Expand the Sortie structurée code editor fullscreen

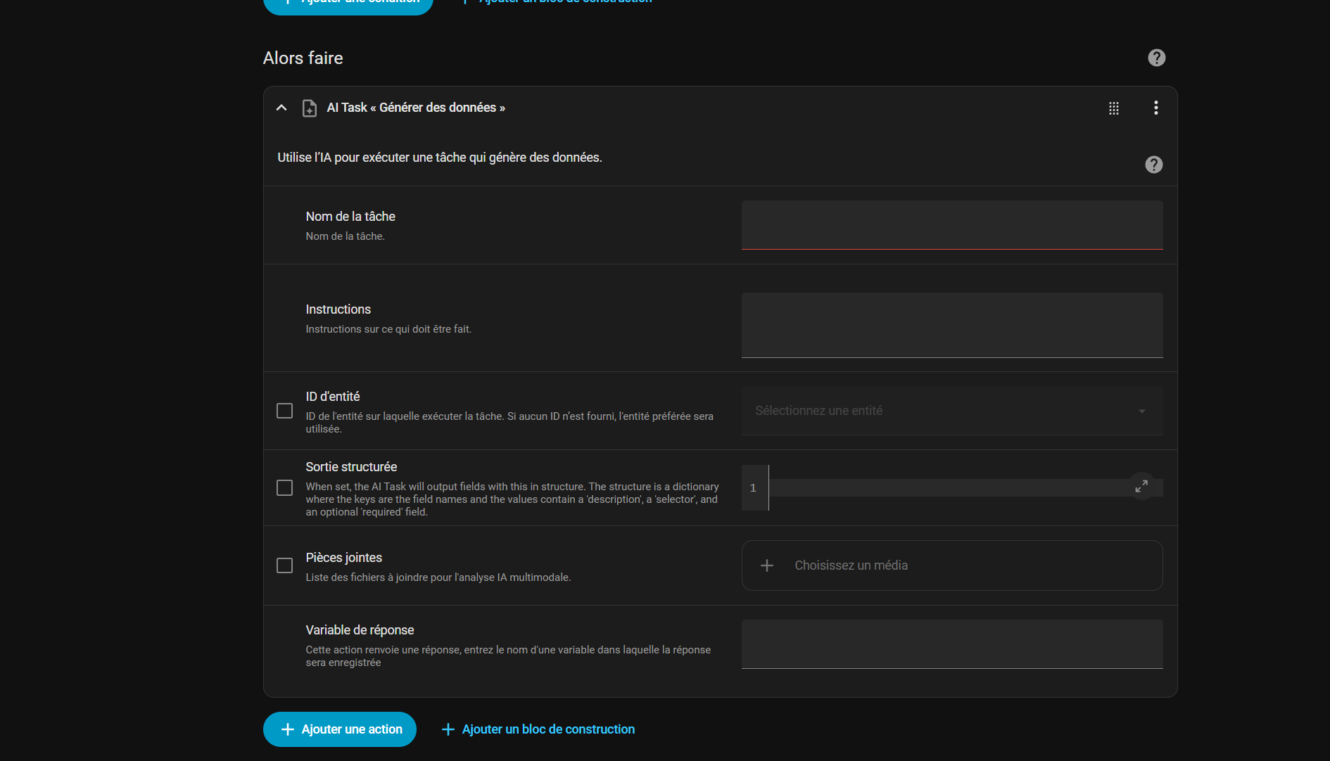[x=1141, y=486]
